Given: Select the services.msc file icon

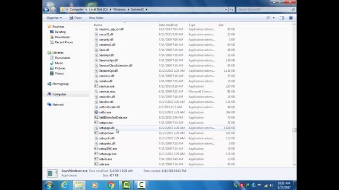Looking at the screenshot, I should coord(96,91).
